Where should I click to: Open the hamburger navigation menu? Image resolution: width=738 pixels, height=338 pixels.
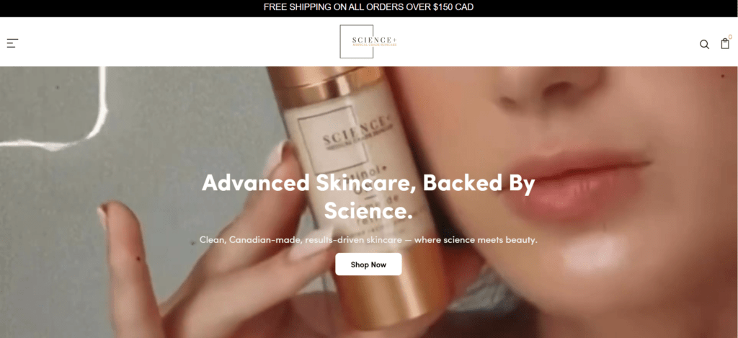click(x=12, y=43)
